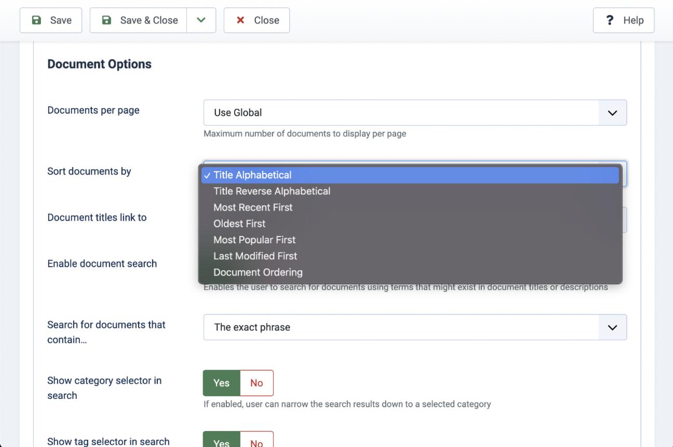Select Title Alphabetical sort option
Viewport: 673px width, 447px height.
[252, 175]
